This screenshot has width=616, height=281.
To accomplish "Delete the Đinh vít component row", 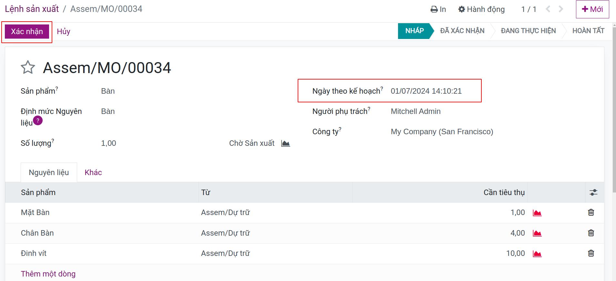I will (591, 253).
